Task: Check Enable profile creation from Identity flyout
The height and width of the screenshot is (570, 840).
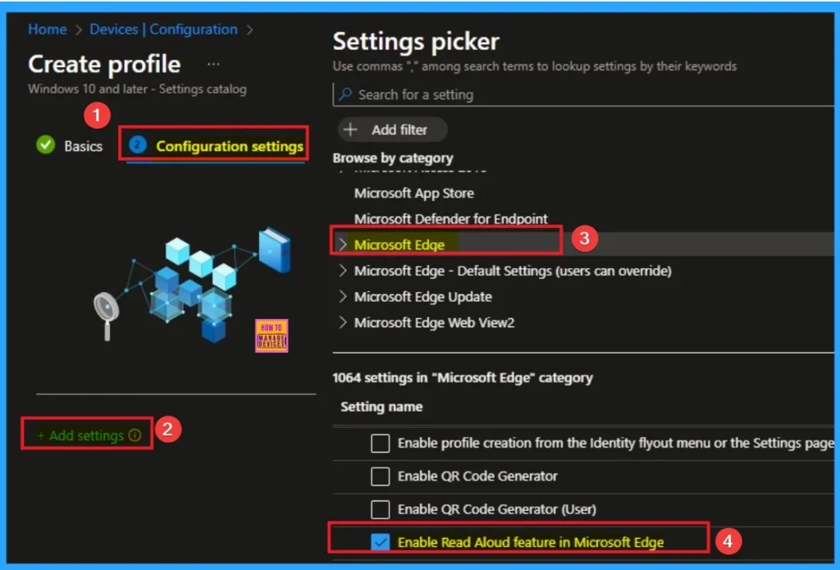Action: tap(381, 444)
